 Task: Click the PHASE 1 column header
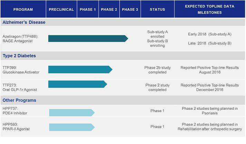[x=88, y=9]
